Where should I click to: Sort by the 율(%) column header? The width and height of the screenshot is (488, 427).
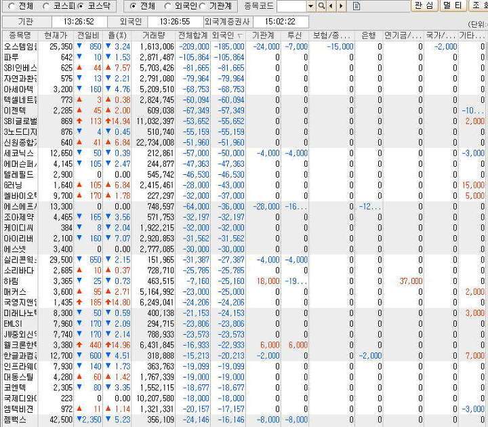click(117, 35)
